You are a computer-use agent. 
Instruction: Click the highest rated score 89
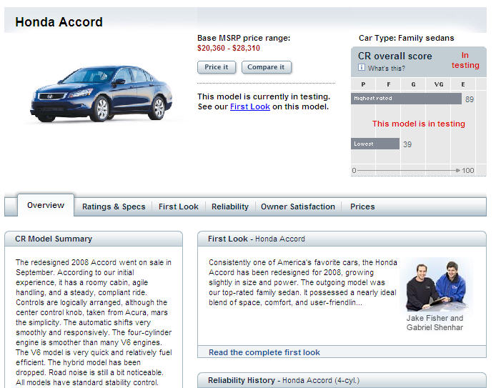pyautogui.click(x=470, y=99)
